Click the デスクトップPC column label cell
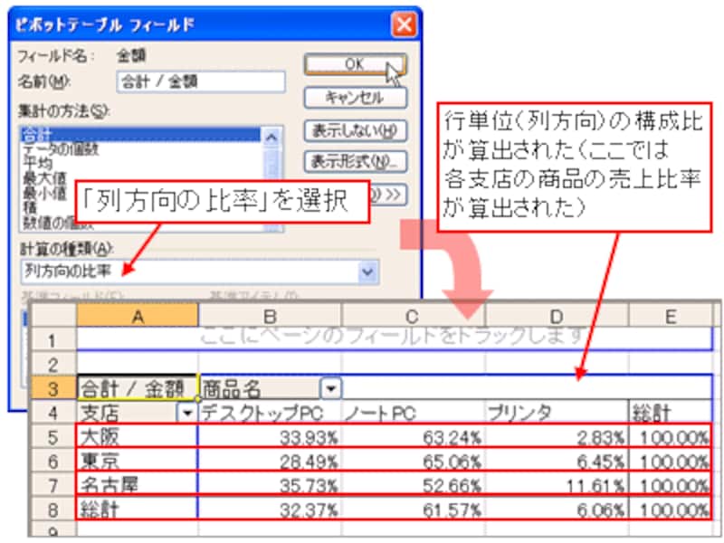This screenshot has width=724, height=543. pos(270,413)
